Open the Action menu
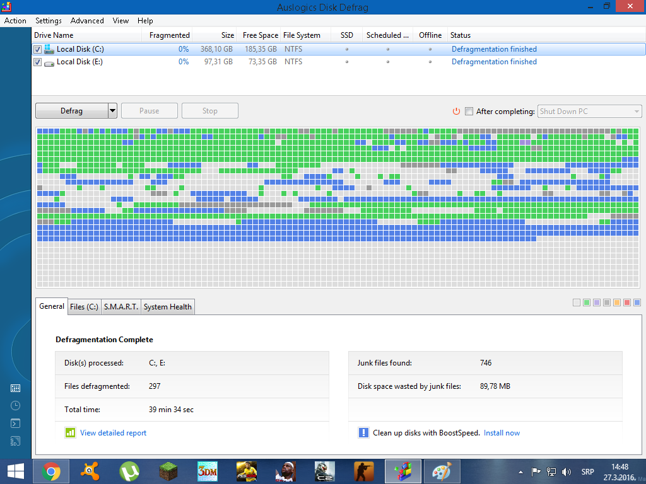Viewport: 646px width, 484px height. [x=15, y=21]
